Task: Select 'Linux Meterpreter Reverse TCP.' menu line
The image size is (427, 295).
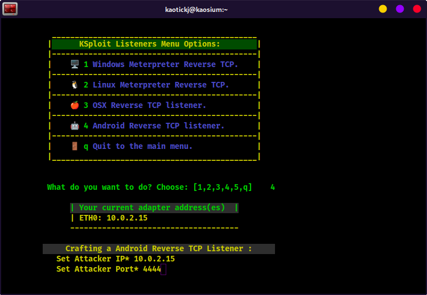Action: (161, 85)
